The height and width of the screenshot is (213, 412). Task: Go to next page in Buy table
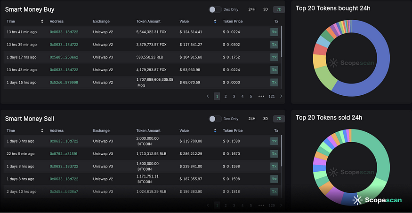pos(281,96)
